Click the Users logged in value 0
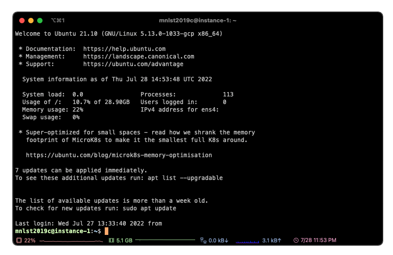Image resolution: width=393 pixels, height=255 pixels. (x=225, y=102)
